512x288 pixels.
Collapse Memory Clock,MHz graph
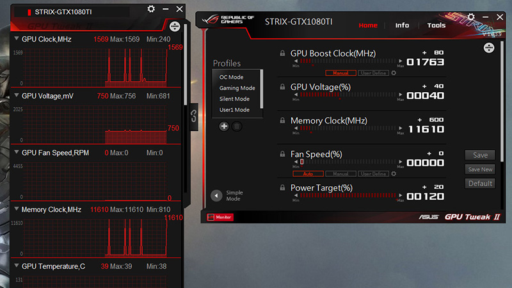17,209
